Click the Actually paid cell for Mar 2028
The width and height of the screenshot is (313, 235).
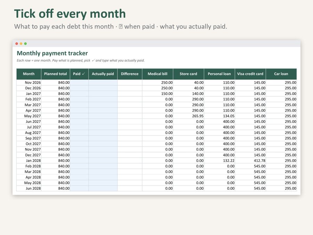click(103, 172)
